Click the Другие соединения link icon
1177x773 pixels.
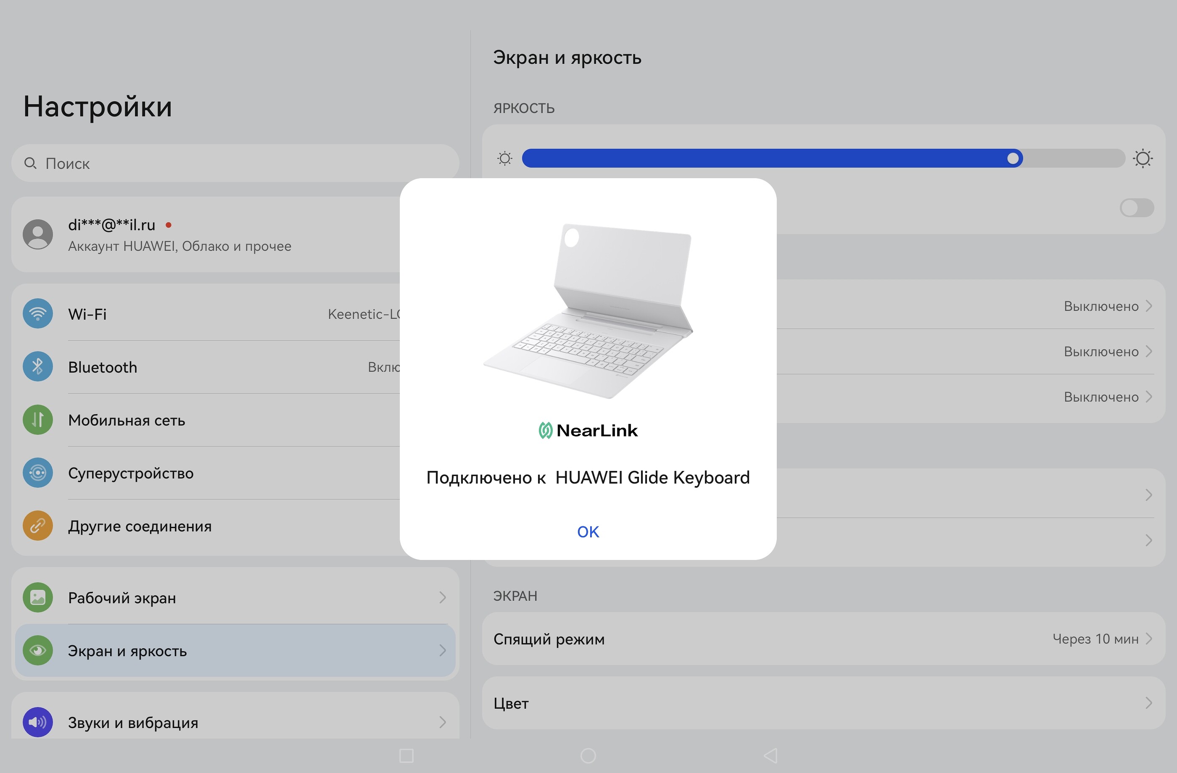click(37, 526)
